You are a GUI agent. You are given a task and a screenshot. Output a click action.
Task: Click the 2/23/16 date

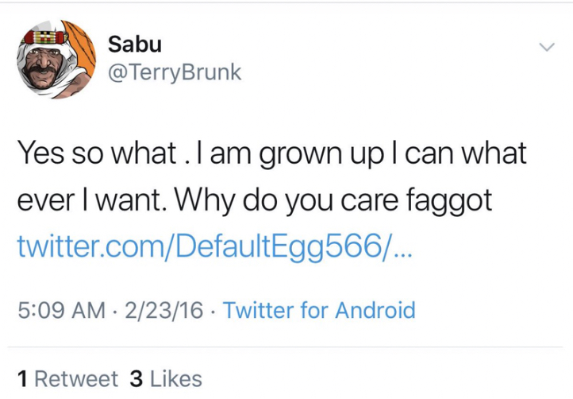click(163, 310)
